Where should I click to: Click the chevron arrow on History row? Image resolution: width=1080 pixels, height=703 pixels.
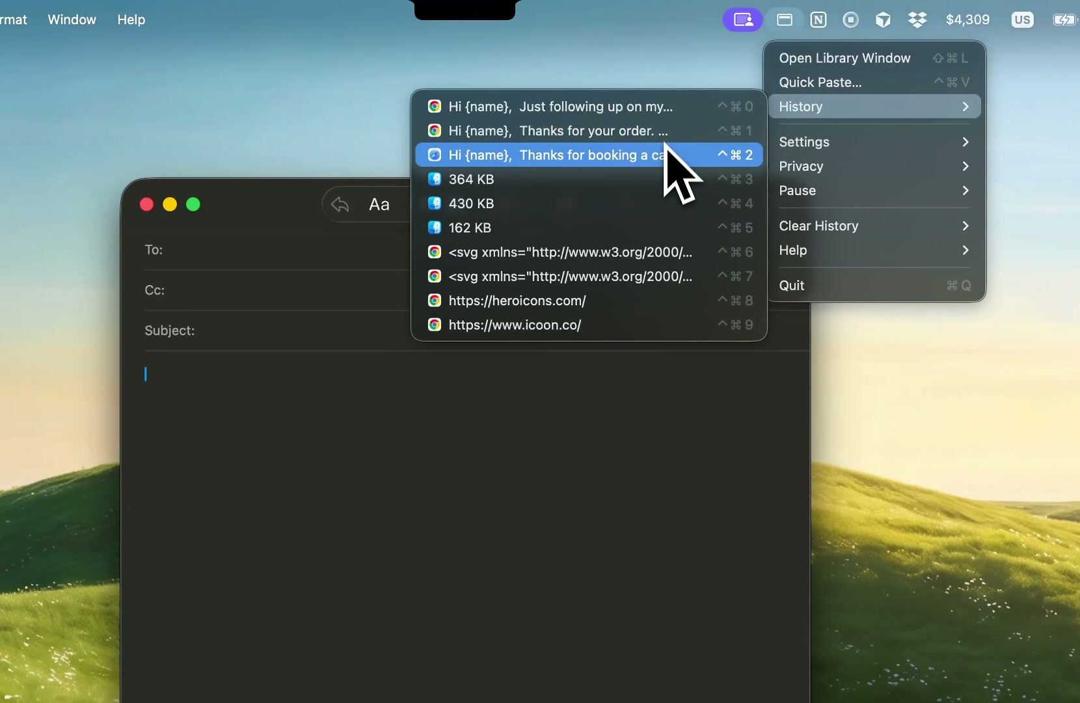965,106
